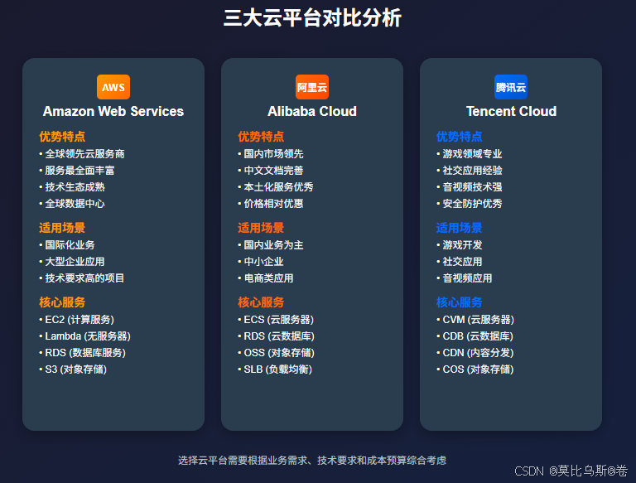Click AWS card's 优势特点 heading
The image size is (636, 483).
pyautogui.click(x=62, y=137)
